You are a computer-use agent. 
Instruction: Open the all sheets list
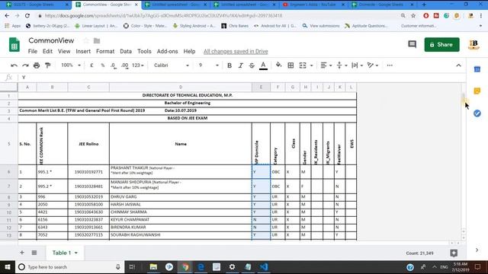[x=34, y=253]
